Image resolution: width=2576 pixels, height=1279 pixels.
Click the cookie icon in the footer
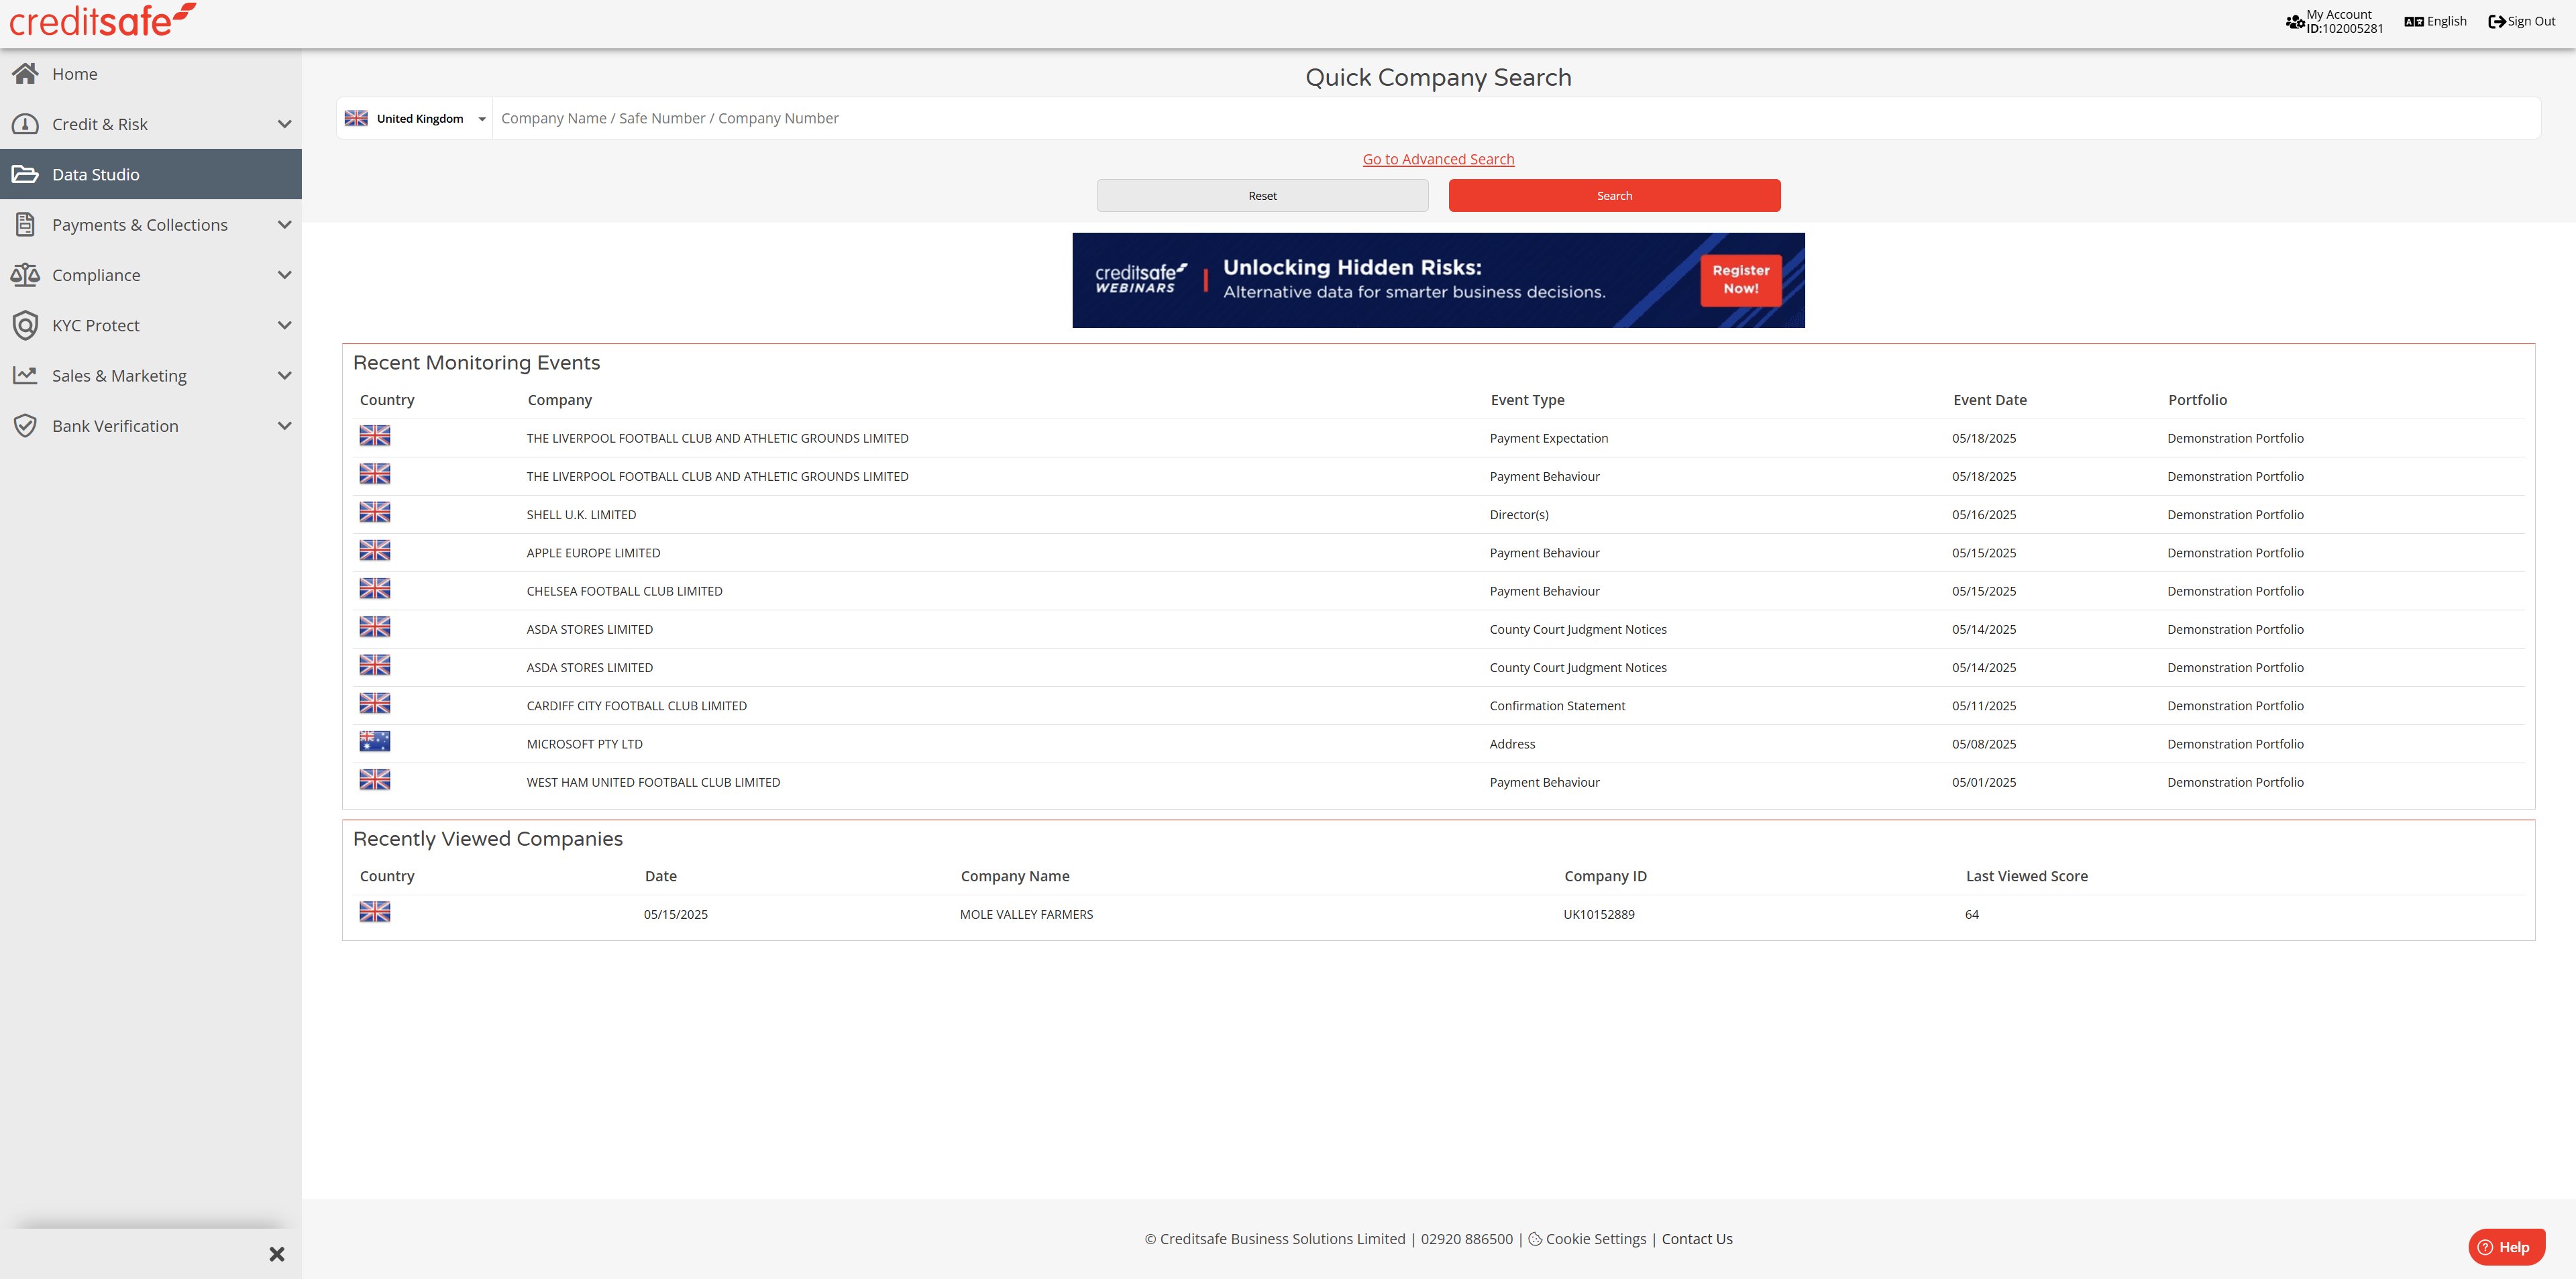tap(1535, 1239)
